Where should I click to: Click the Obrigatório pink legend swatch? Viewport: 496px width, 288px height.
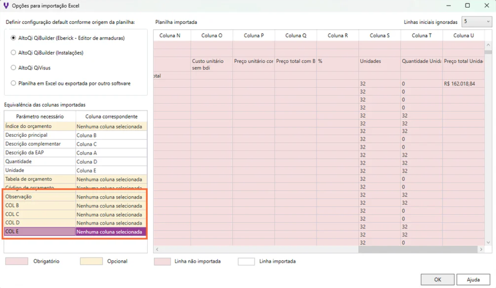pos(16,261)
